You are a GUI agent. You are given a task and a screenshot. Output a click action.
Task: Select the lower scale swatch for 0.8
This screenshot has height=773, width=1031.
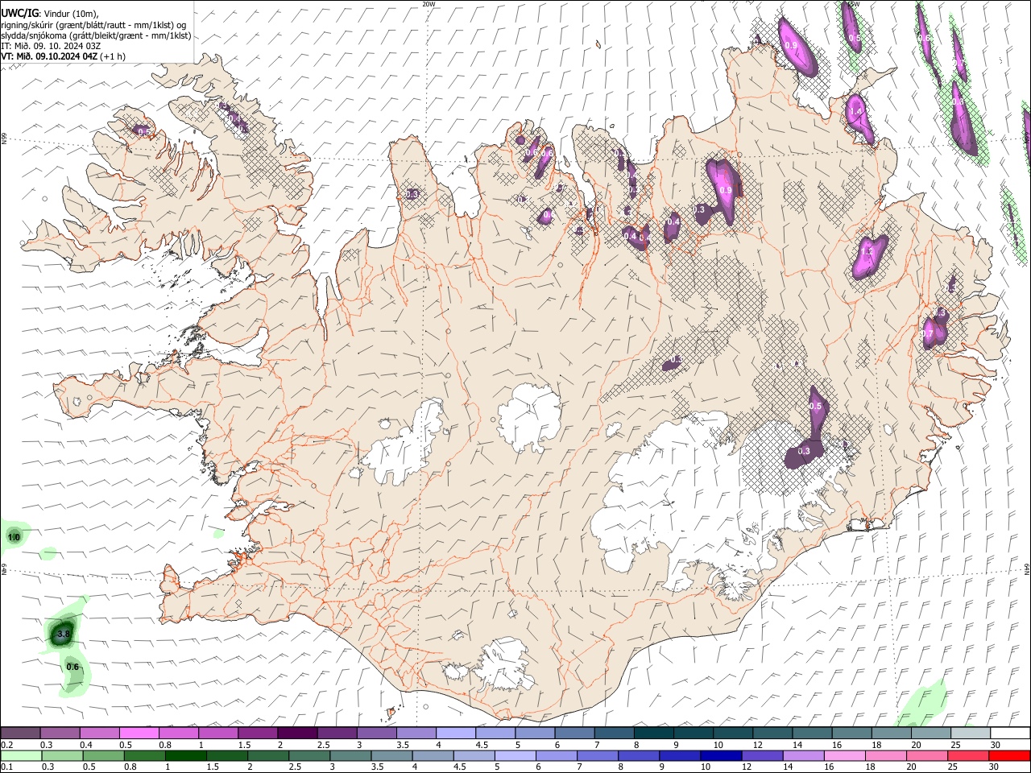click(144, 756)
